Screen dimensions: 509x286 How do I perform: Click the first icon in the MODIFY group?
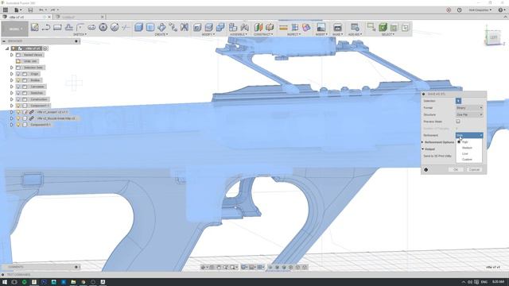[x=197, y=27]
